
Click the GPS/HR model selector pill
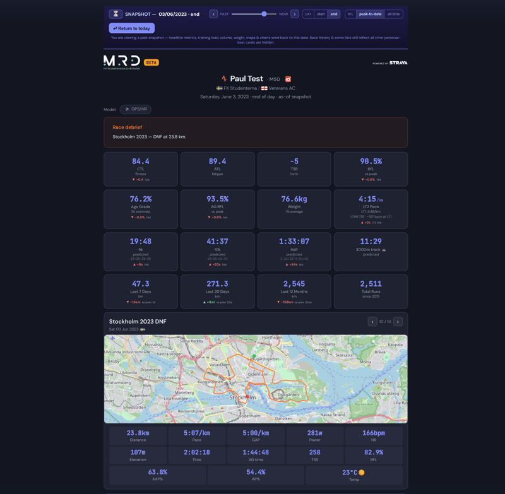[136, 109]
